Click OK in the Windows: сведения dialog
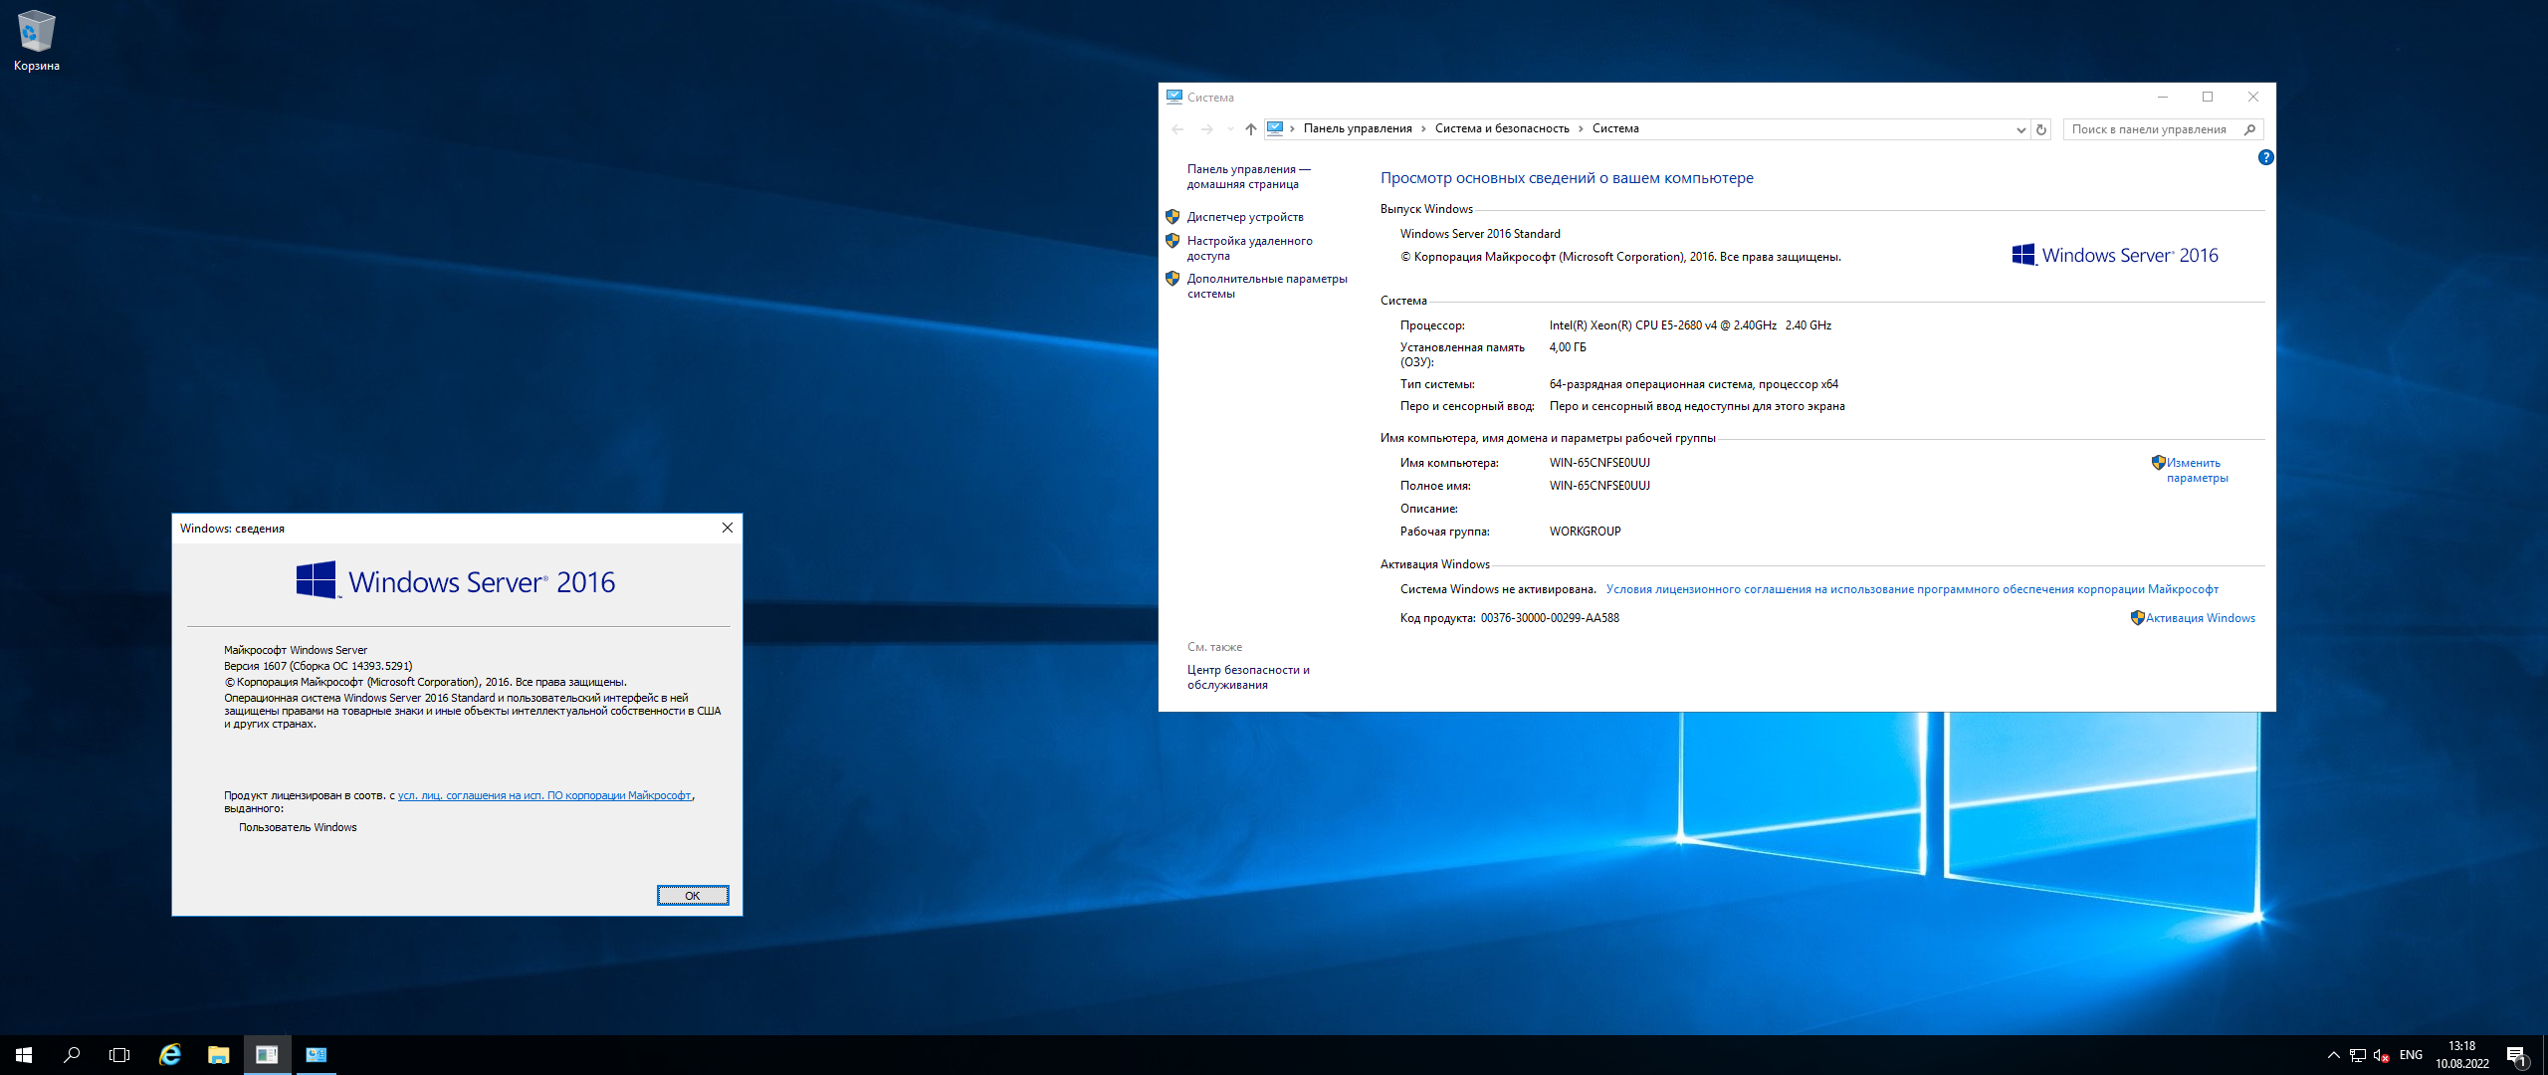 pyautogui.click(x=693, y=896)
